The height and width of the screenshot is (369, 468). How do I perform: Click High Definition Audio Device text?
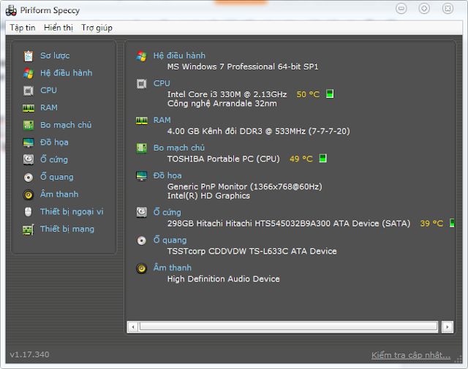(224, 279)
